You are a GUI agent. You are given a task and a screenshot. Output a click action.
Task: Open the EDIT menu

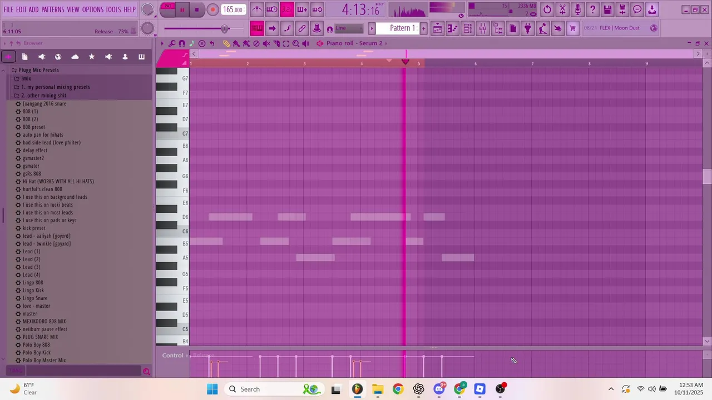21,9
